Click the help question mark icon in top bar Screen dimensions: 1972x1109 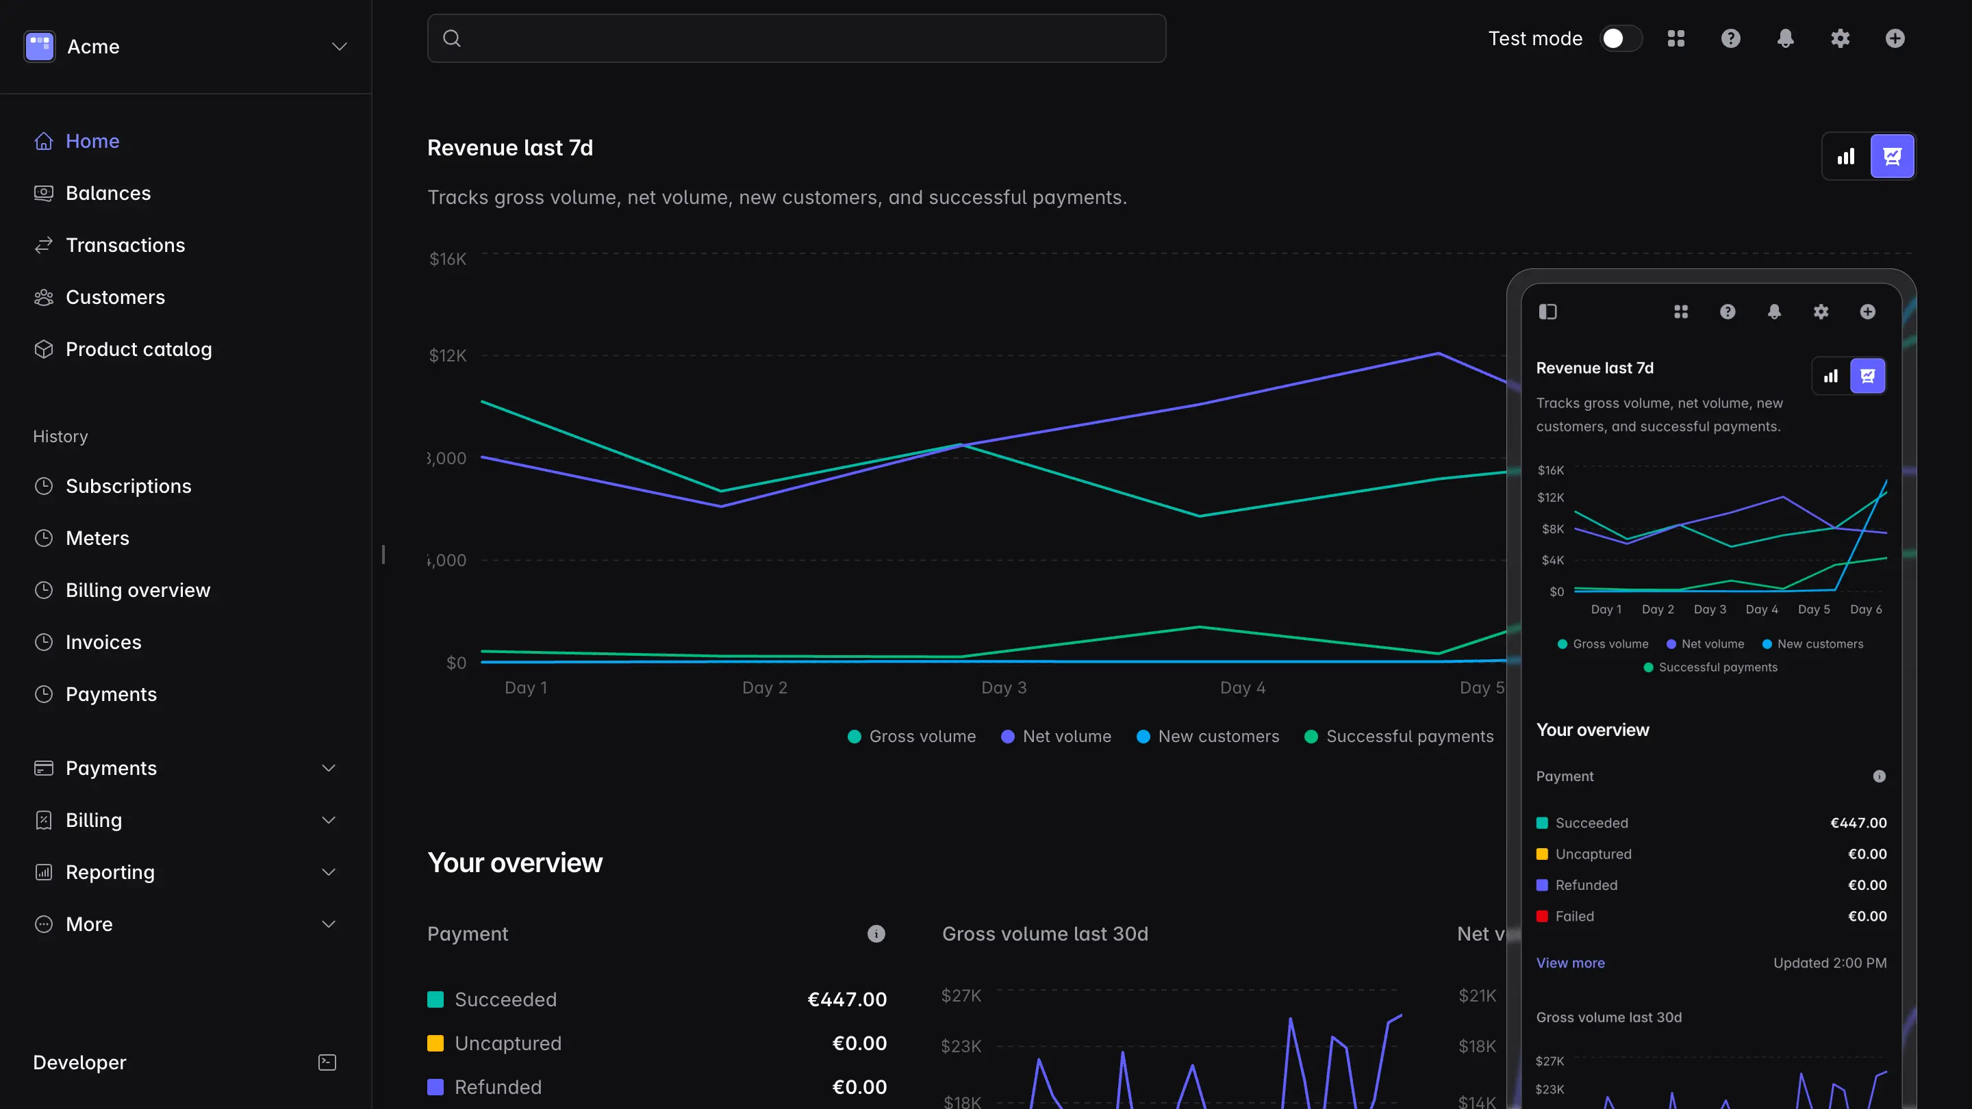tap(1730, 38)
